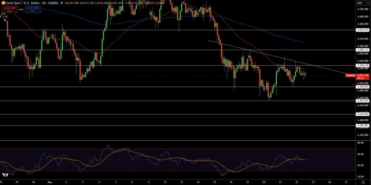Click the gold symbol logo icon
Image resolution: width=371 pixels, height=185 pixels.
(3, 3)
